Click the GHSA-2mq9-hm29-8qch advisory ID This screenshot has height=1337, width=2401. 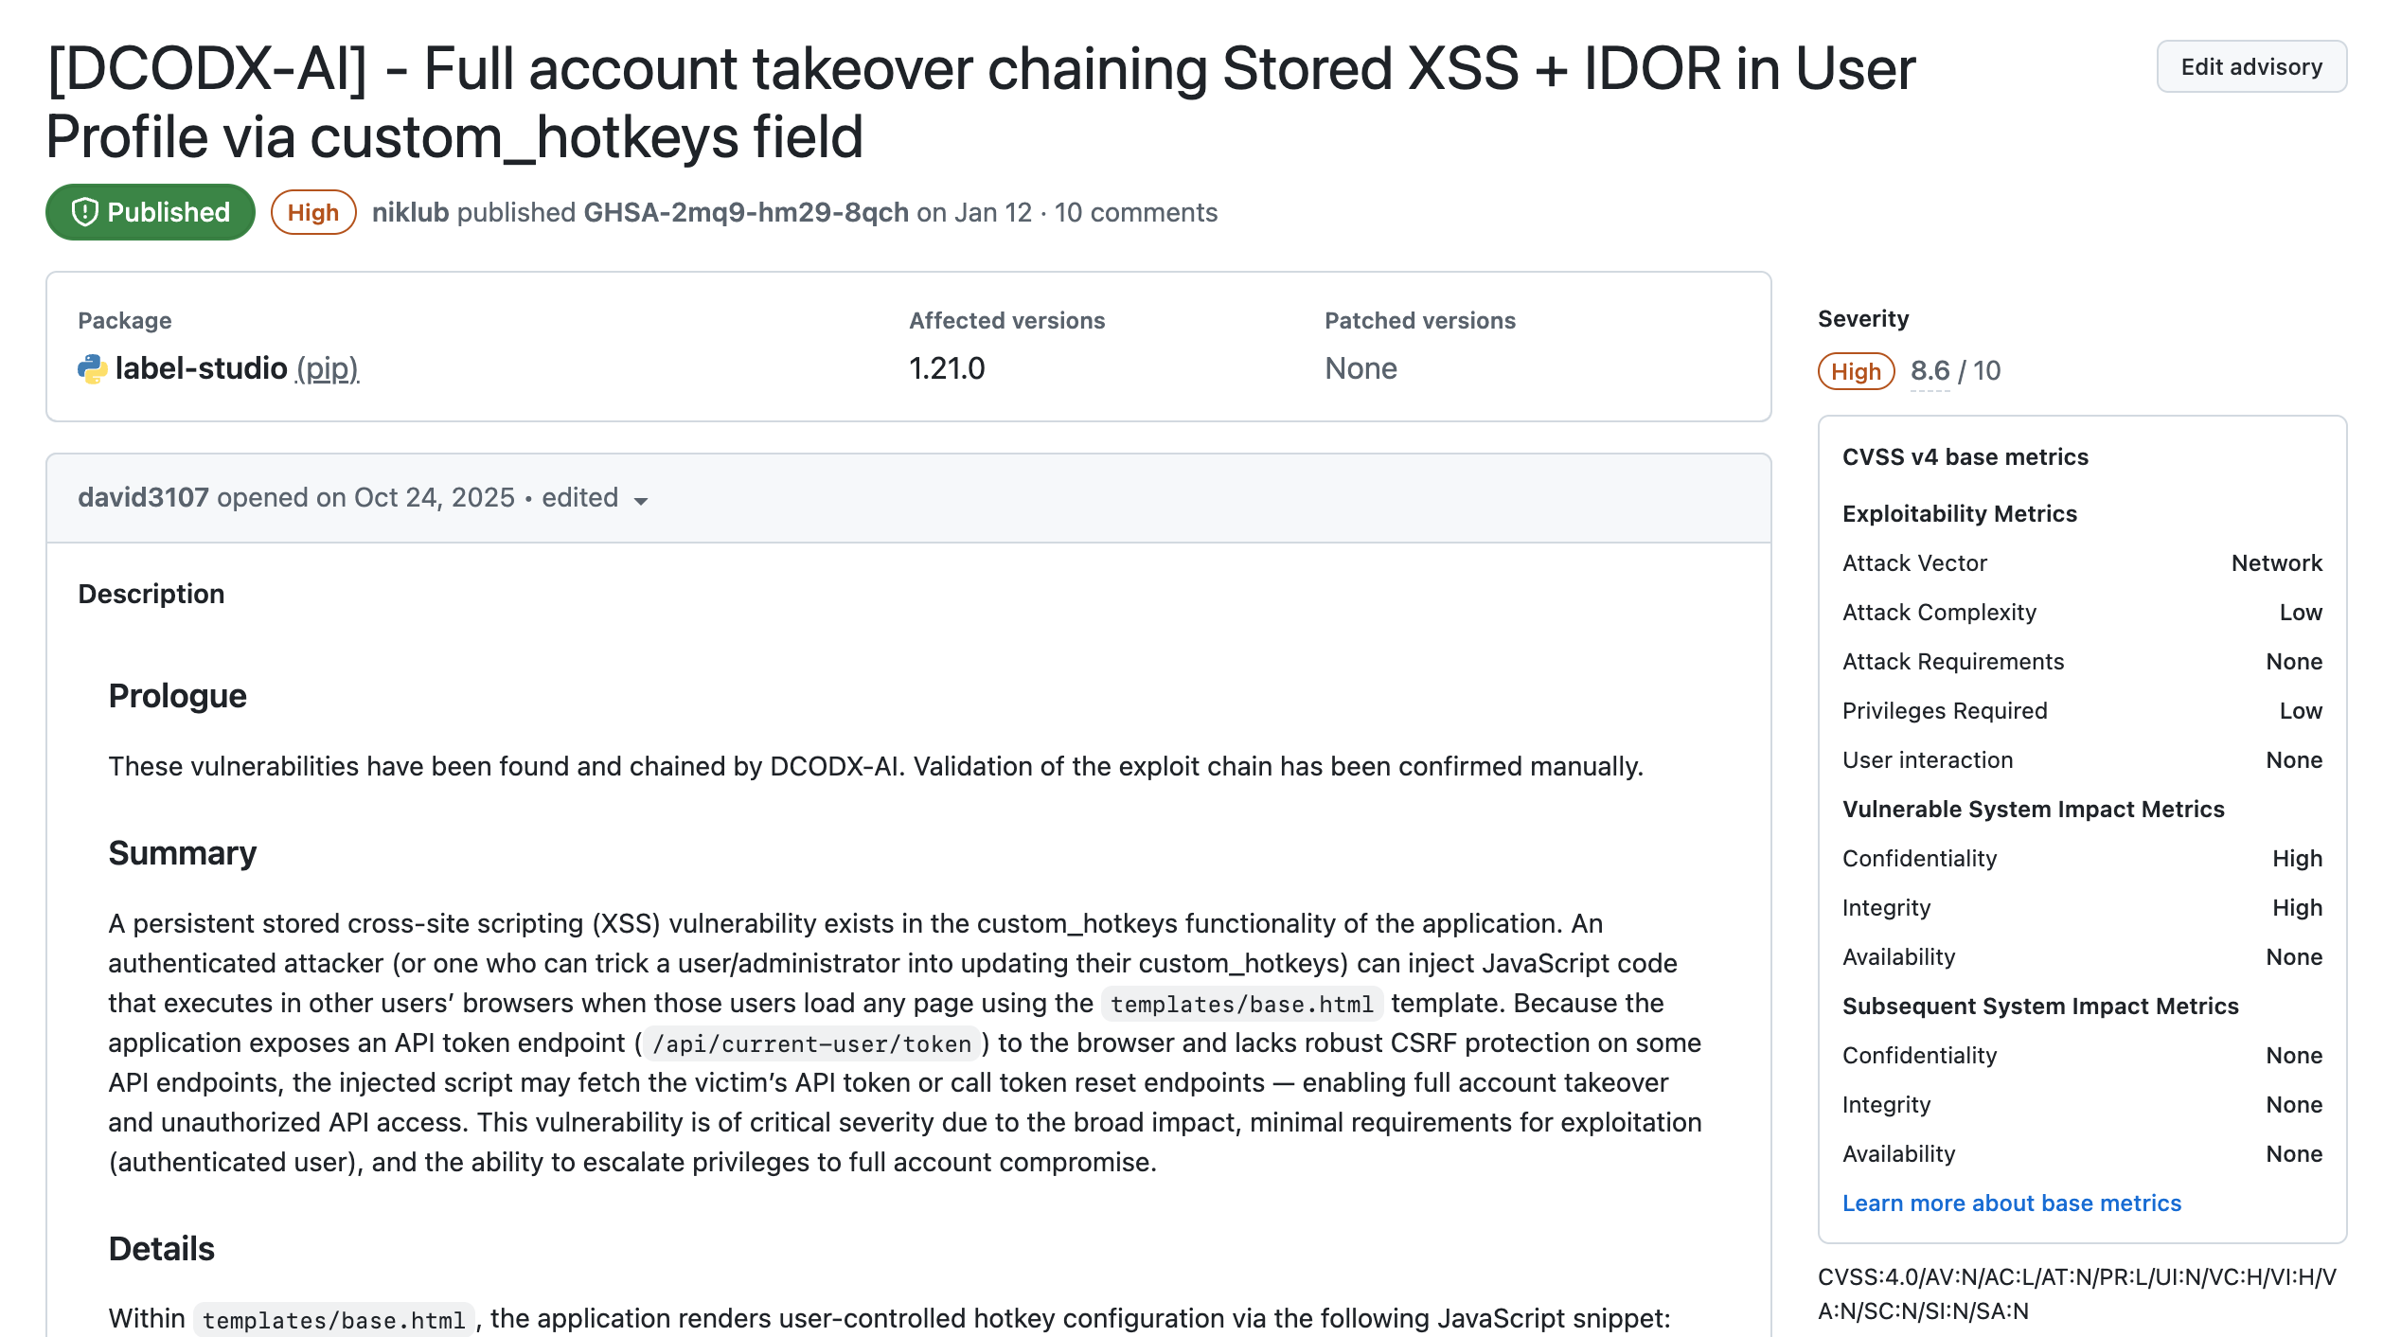[746, 212]
